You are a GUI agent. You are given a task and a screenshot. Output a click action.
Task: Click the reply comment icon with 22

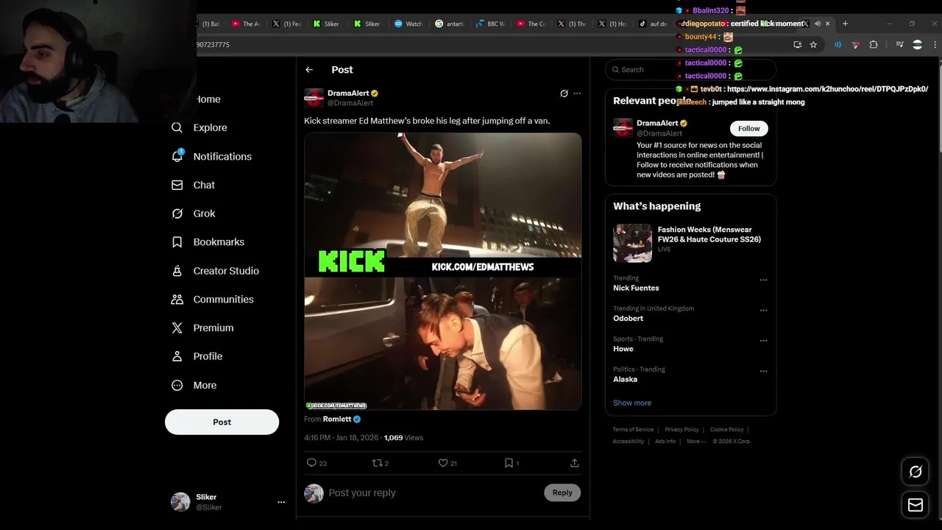(311, 463)
